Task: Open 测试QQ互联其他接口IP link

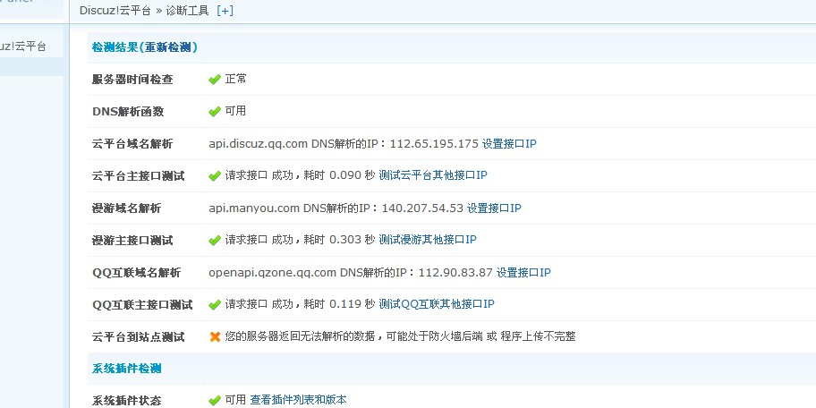Action: pos(436,304)
